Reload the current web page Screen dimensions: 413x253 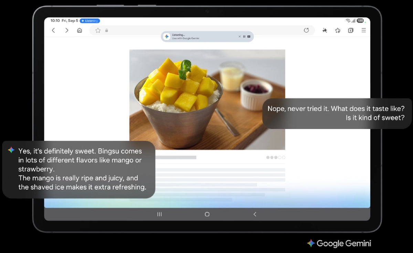click(x=306, y=30)
